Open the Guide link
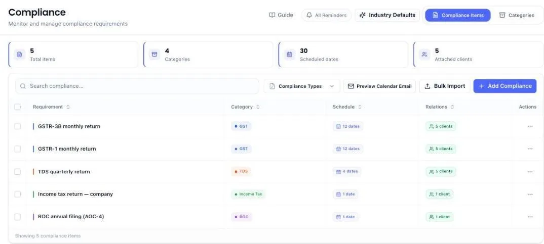This screenshot has width=544, height=244. click(281, 15)
